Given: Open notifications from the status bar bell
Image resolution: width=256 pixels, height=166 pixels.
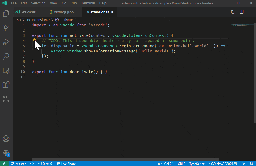Looking at the screenshot, I should tap(252, 164).
